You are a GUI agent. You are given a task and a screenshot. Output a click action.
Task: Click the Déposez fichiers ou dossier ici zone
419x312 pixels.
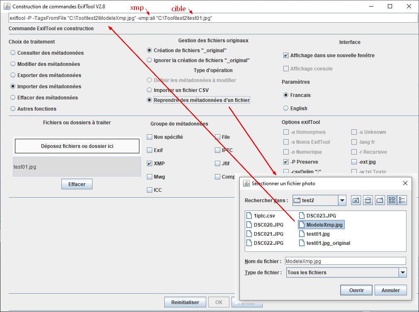click(77, 146)
